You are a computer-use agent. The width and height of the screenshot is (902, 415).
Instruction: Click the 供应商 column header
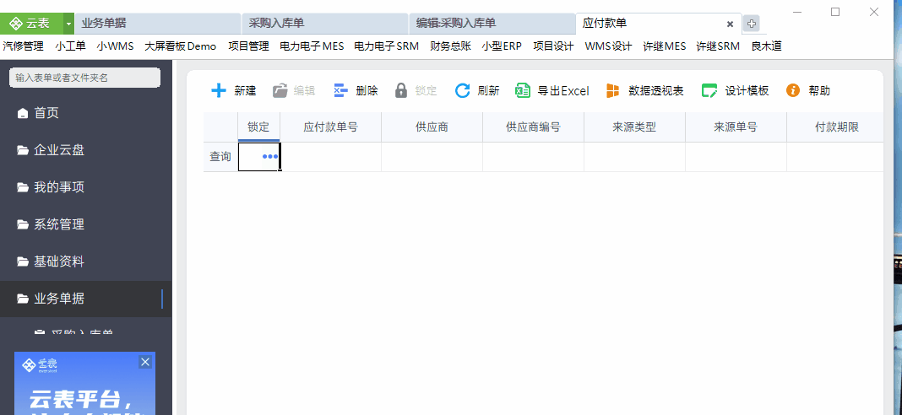432,127
